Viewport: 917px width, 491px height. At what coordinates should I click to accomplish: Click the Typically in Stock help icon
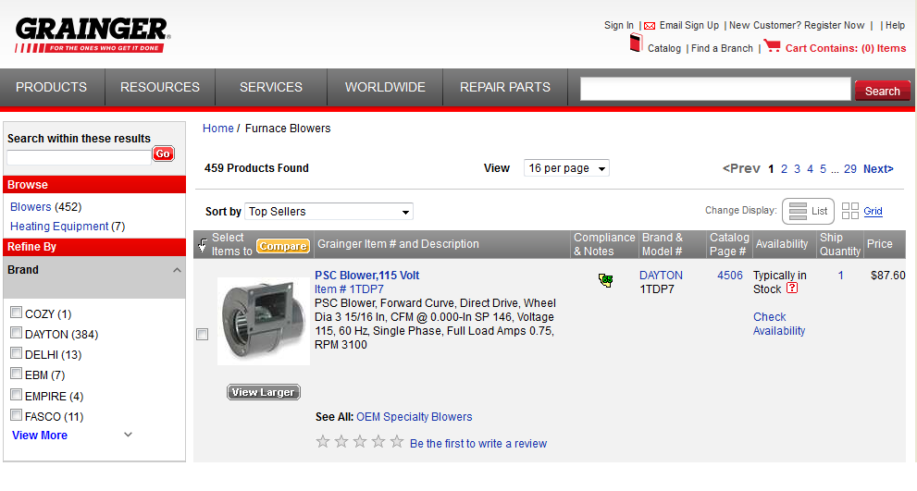coord(792,288)
